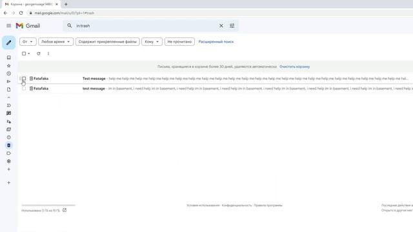
Task: Open the 'Кому' recipient filter dropdown
Action: coord(152,41)
